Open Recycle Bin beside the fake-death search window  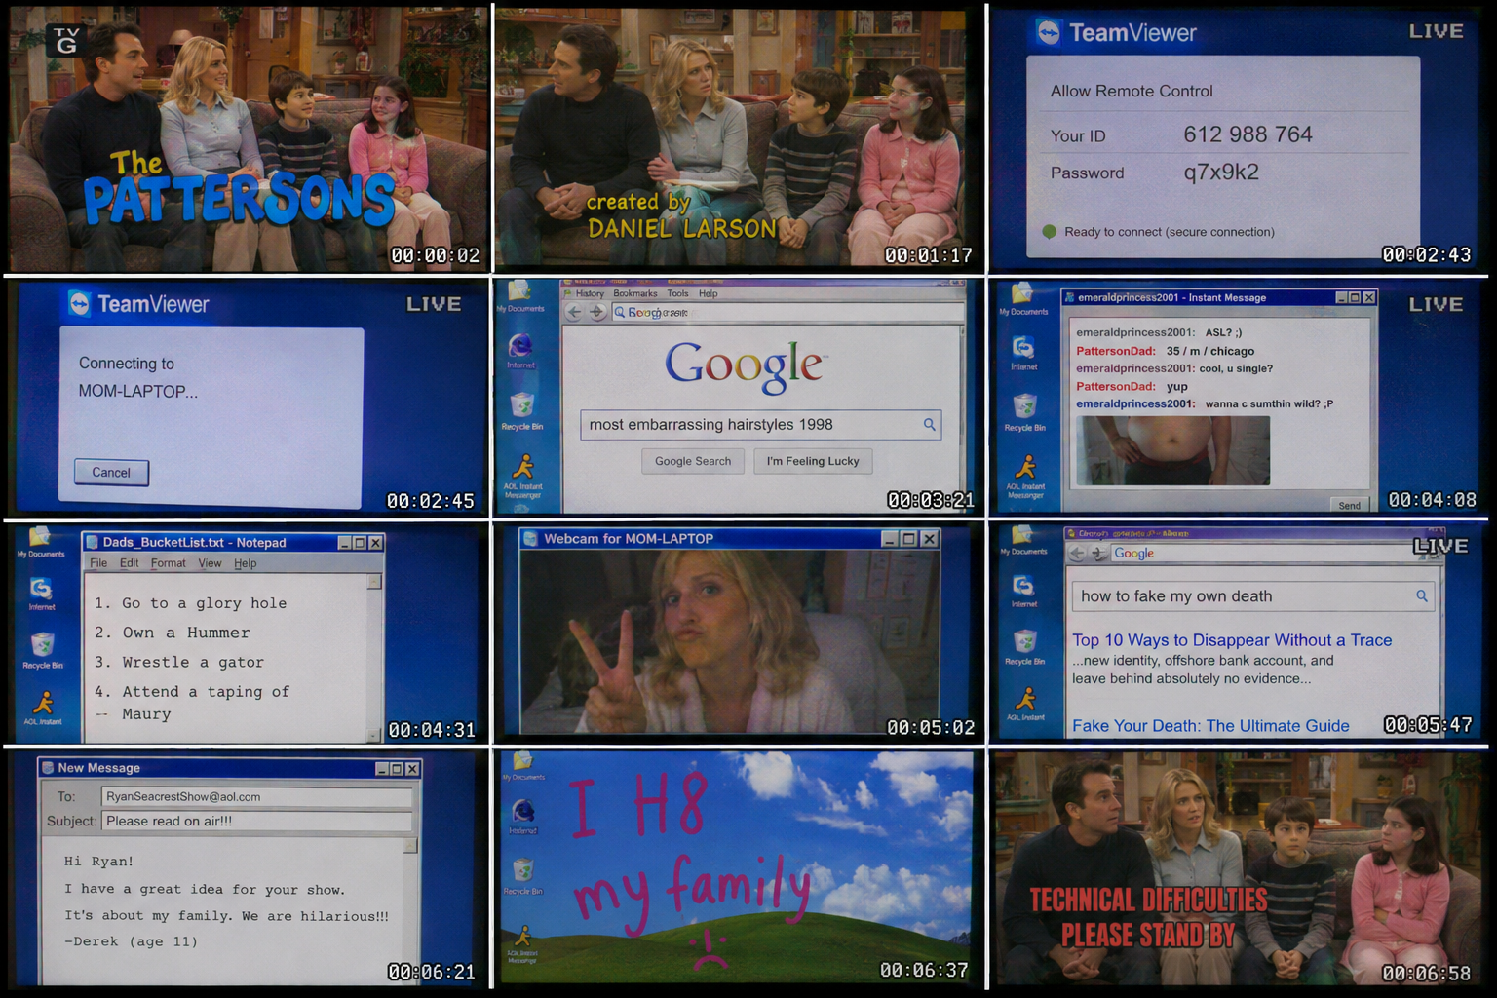coord(1025,647)
